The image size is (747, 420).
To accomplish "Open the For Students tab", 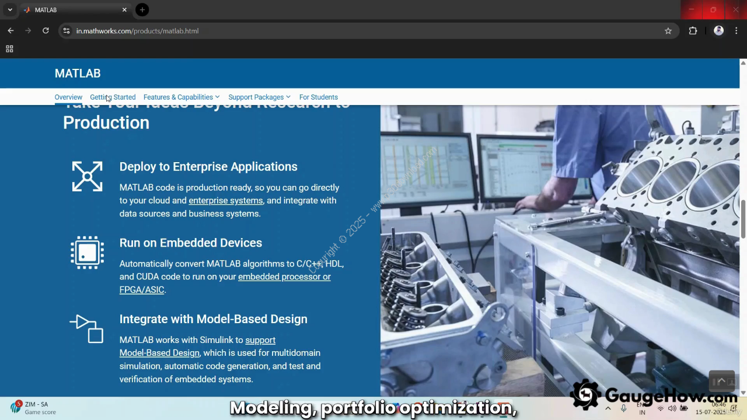I will pyautogui.click(x=319, y=97).
